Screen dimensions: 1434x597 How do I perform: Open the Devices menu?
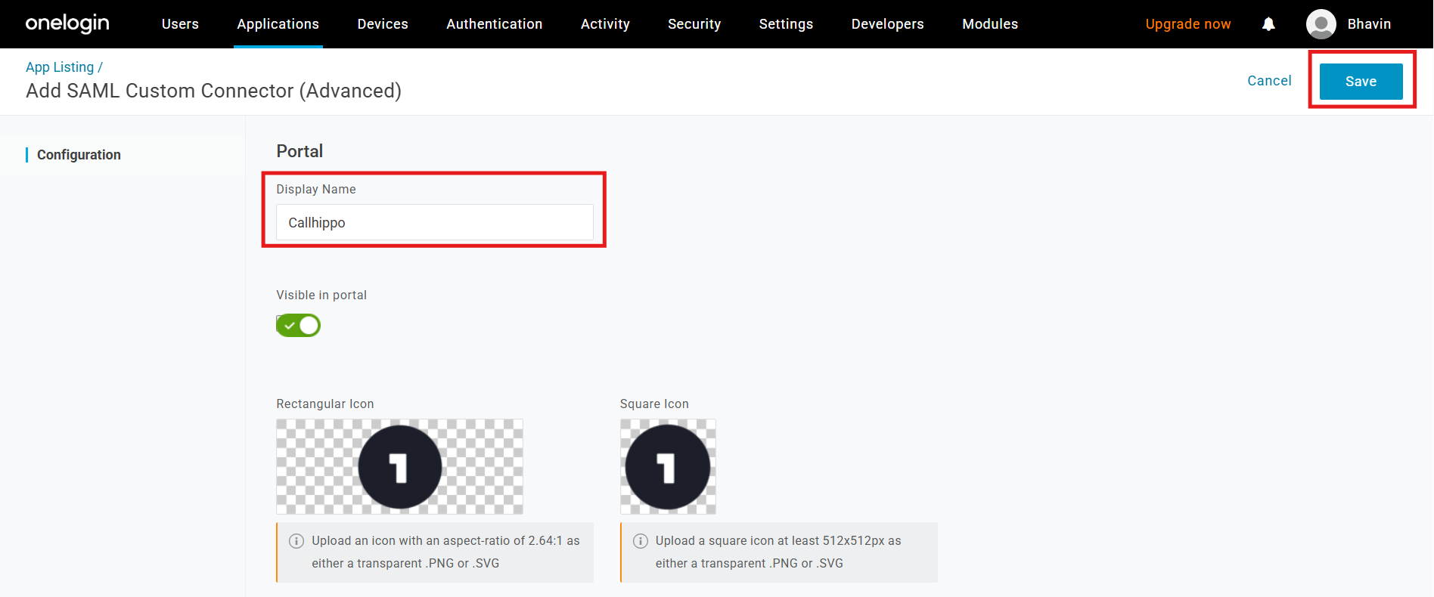point(383,24)
